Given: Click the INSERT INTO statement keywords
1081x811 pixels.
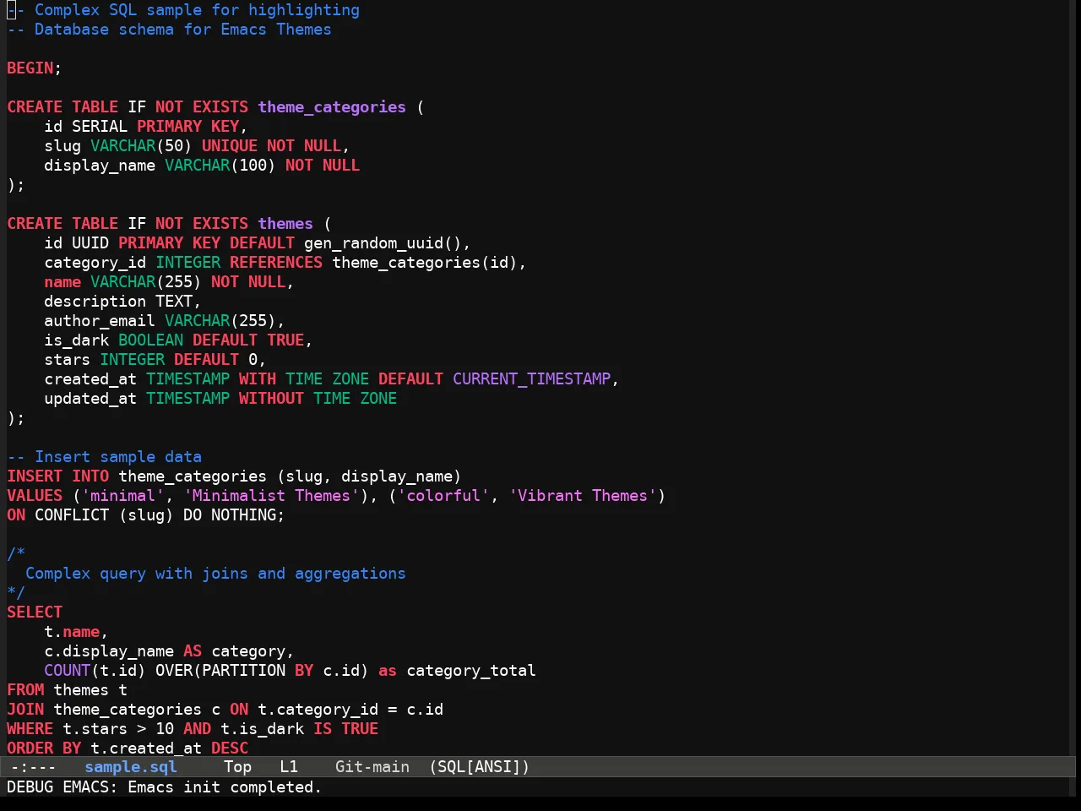Looking at the screenshot, I should coord(57,476).
